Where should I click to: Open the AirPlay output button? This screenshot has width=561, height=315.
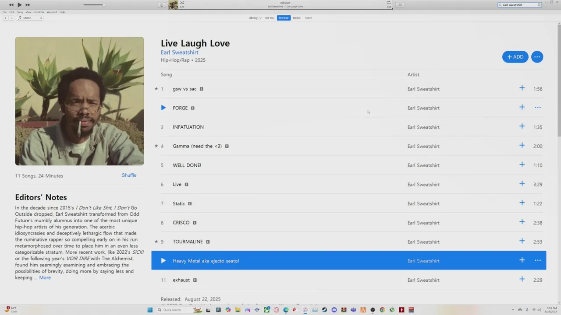(x=161, y=5)
